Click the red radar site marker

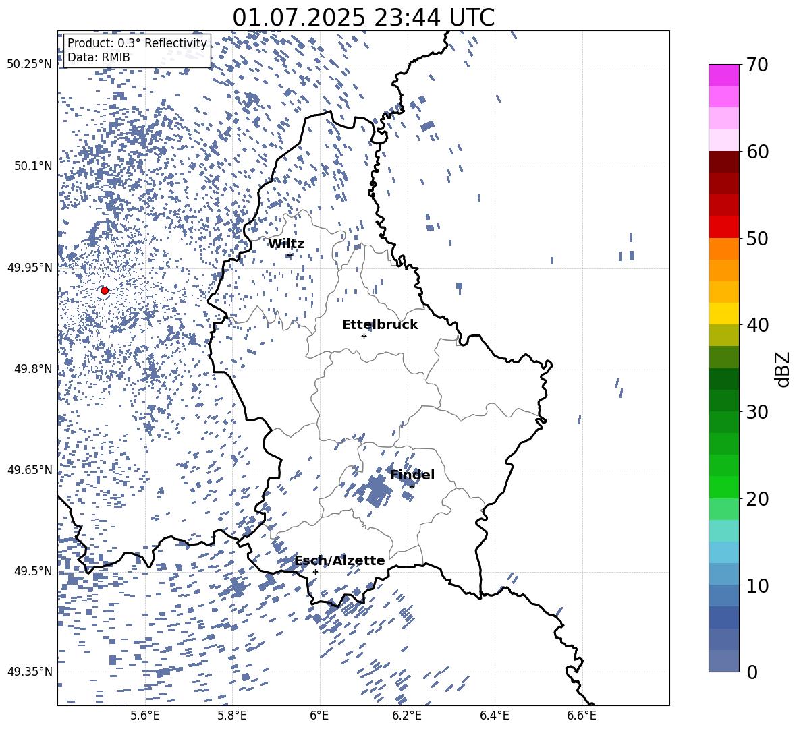pos(105,291)
